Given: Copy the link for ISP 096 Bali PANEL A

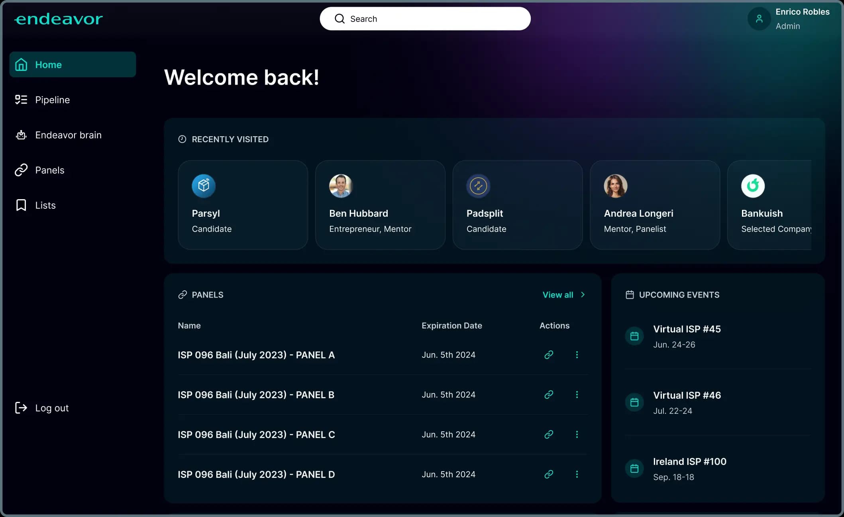Looking at the screenshot, I should point(549,354).
